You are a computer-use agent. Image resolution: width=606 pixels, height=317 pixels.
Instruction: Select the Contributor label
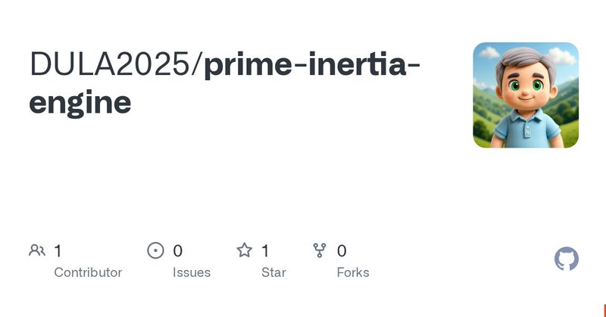[88, 272]
